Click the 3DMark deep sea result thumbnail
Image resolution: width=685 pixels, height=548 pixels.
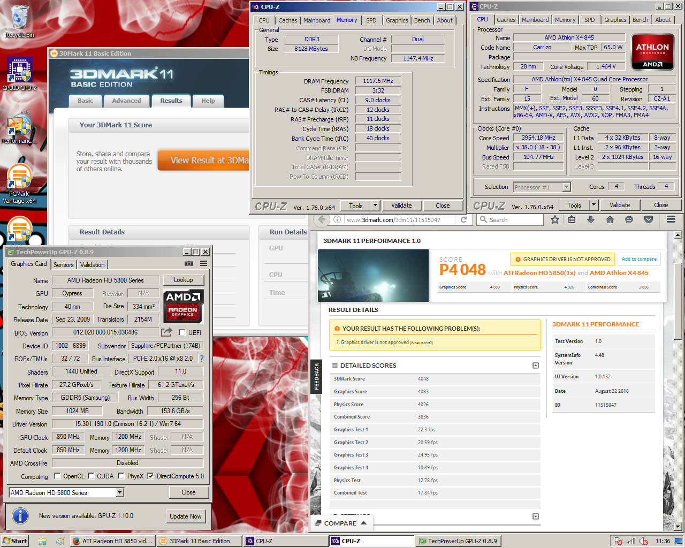tap(373, 276)
